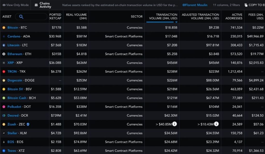Click the COPY TO button

pyautogui.click(x=255, y=5)
